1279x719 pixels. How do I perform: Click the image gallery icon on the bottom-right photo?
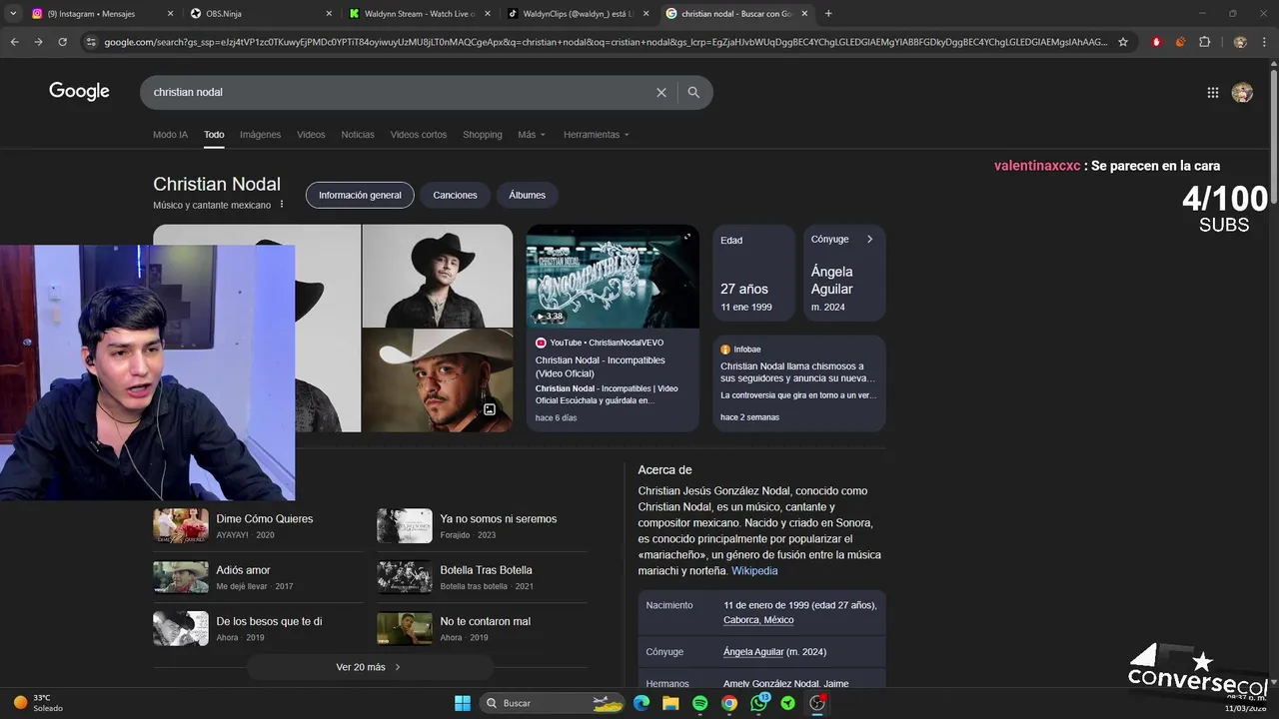490,409
